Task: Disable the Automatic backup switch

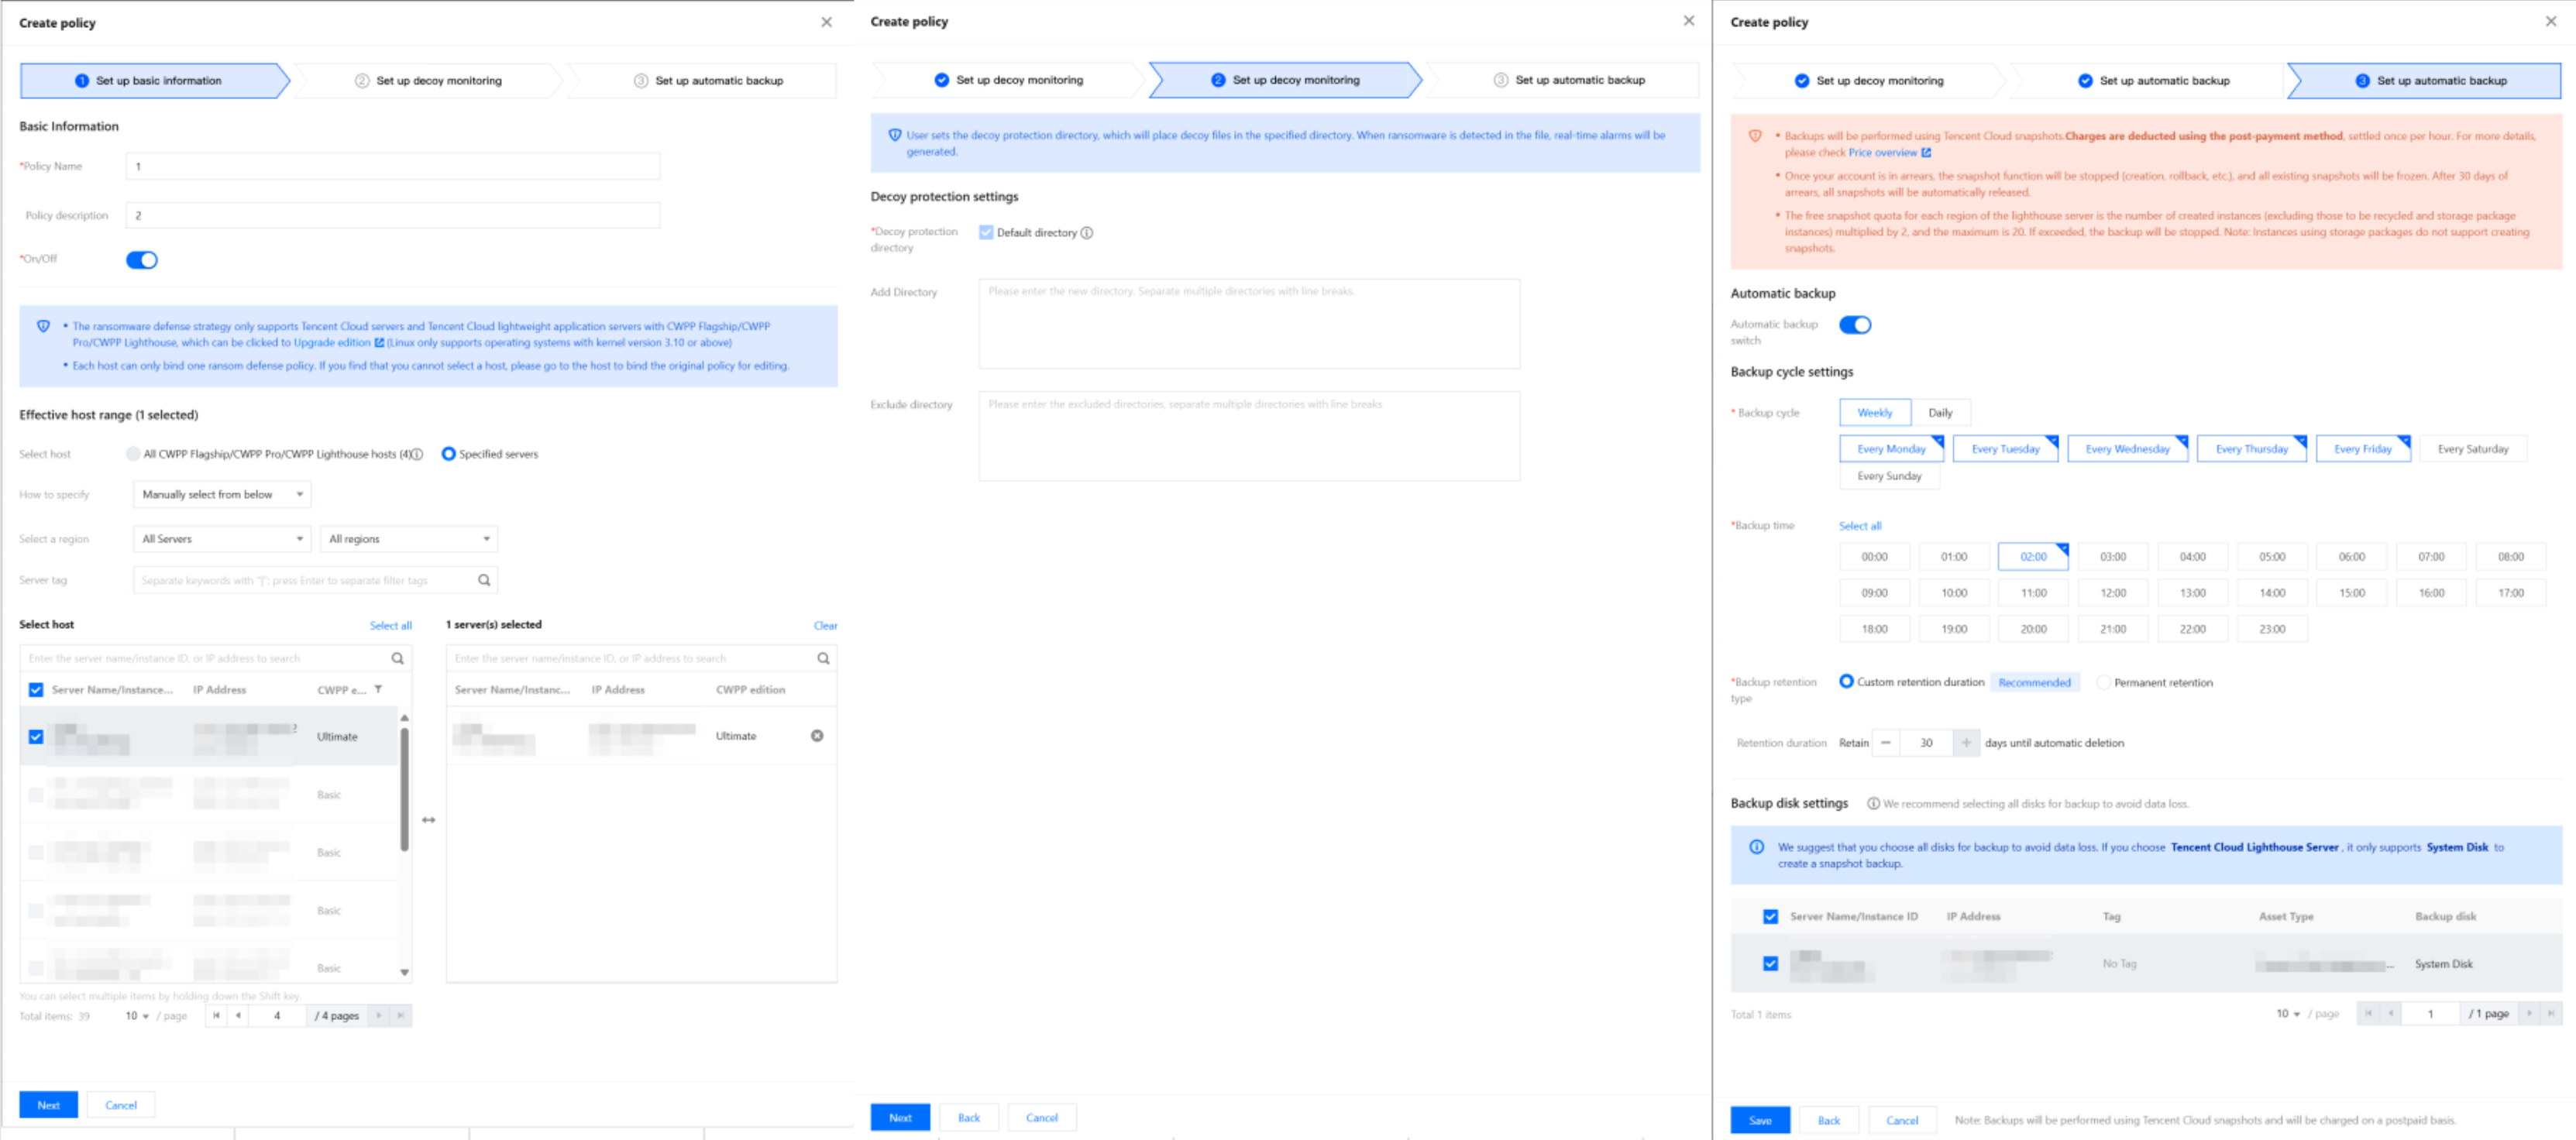Action: click(x=1855, y=325)
